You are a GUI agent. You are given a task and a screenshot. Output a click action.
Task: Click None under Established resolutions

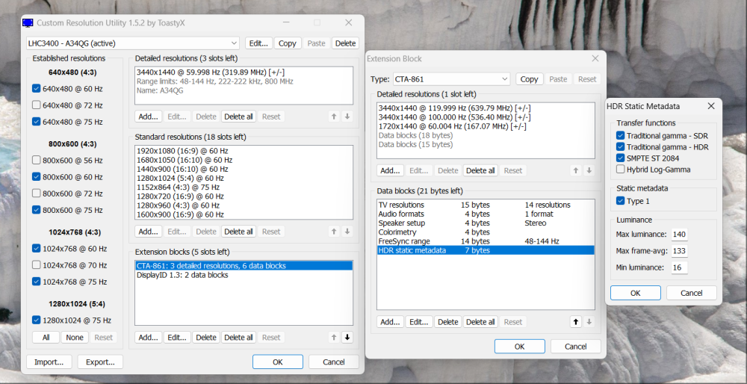[74, 338]
